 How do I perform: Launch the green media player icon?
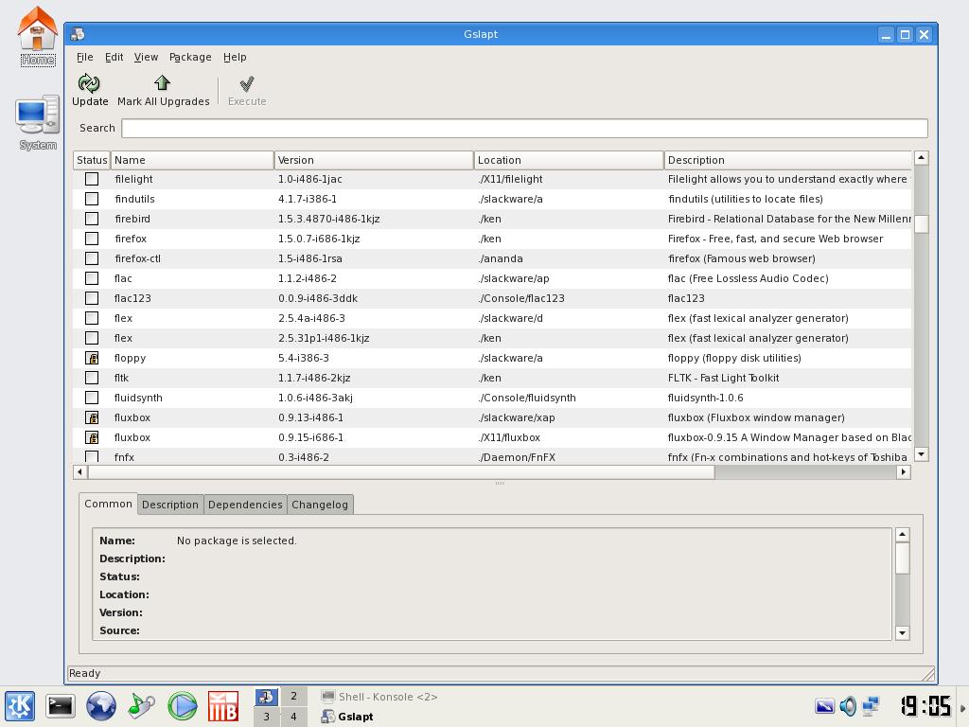pyautogui.click(x=183, y=705)
